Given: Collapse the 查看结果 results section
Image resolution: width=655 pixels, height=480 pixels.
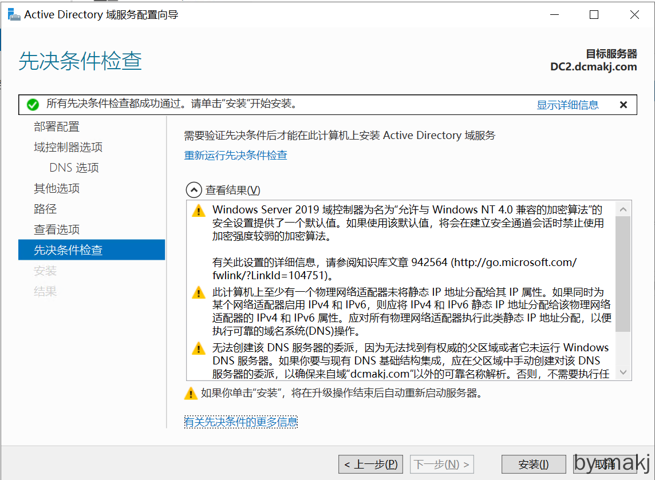Looking at the screenshot, I should 194,190.
